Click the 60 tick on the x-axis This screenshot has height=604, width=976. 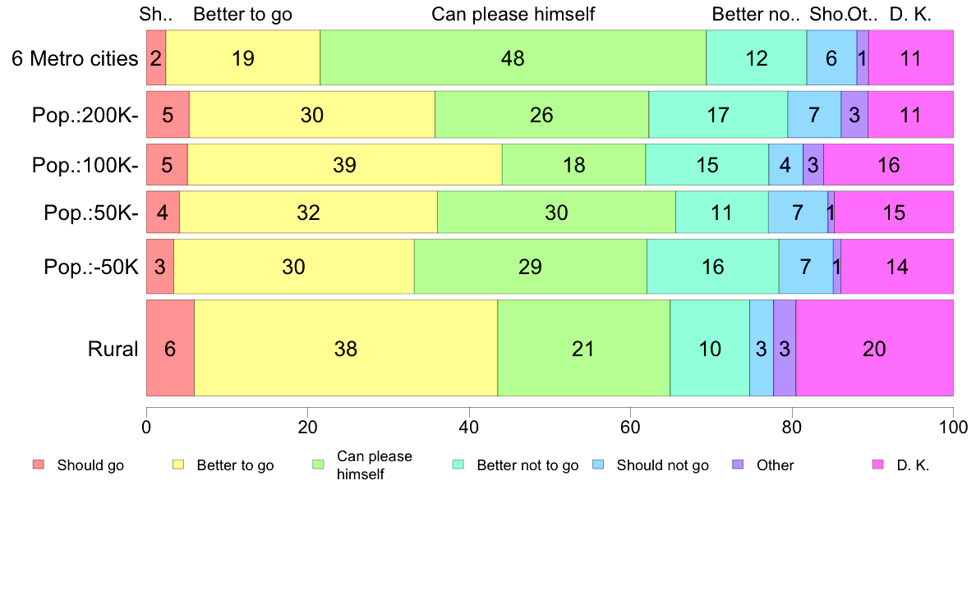(630, 428)
